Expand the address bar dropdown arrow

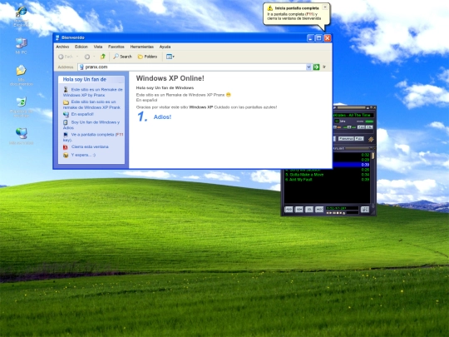pos(308,67)
